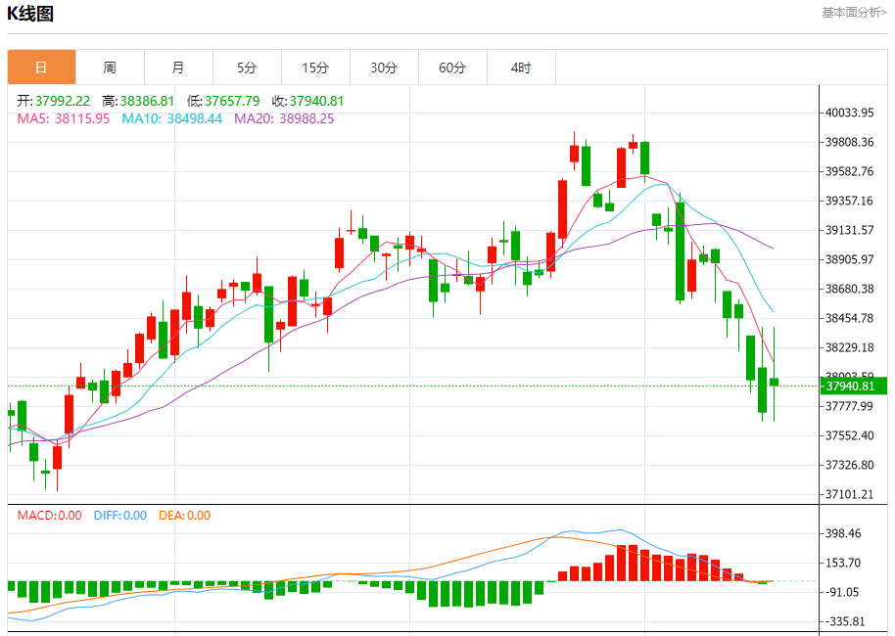Switch to the 月 monthly tab

click(178, 68)
